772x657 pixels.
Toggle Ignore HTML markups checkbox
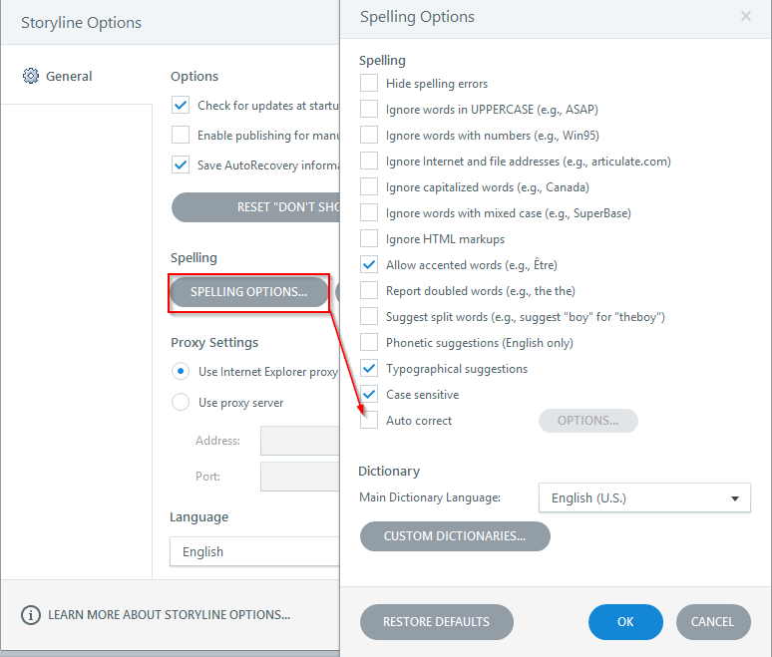click(x=369, y=238)
